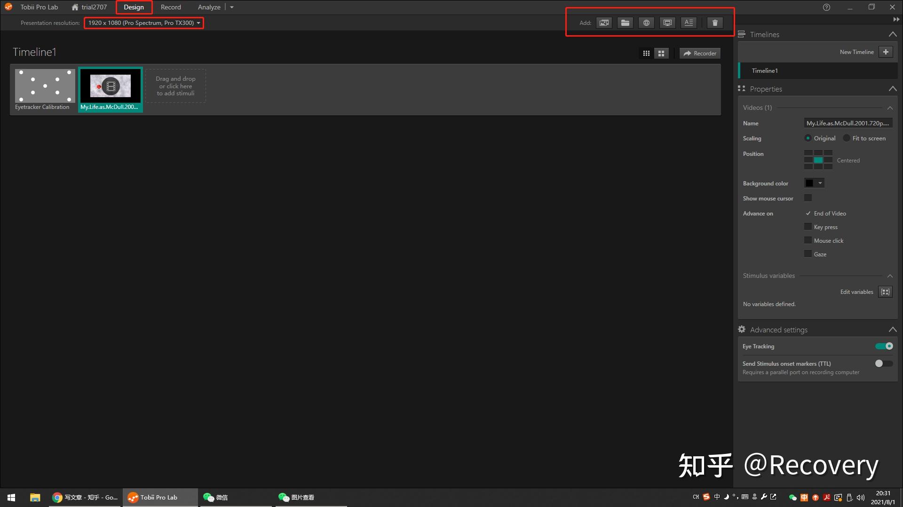
Task: Select Fit to screen scaling option
Action: click(847, 138)
